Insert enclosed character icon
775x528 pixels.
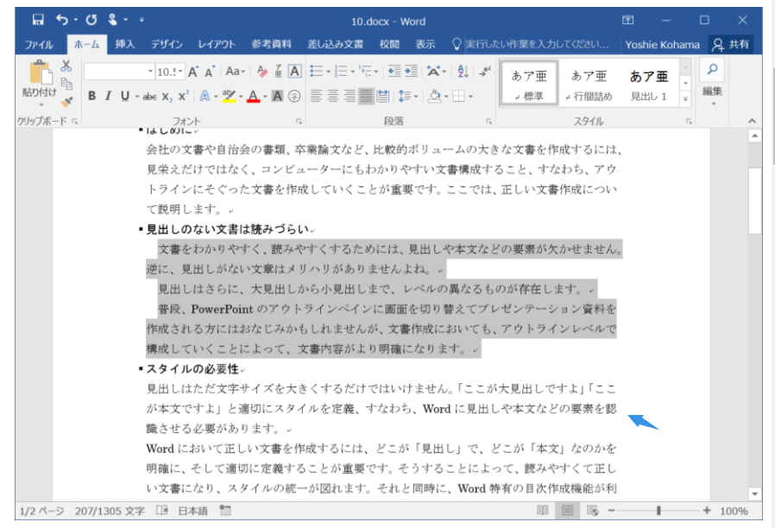point(294,97)
